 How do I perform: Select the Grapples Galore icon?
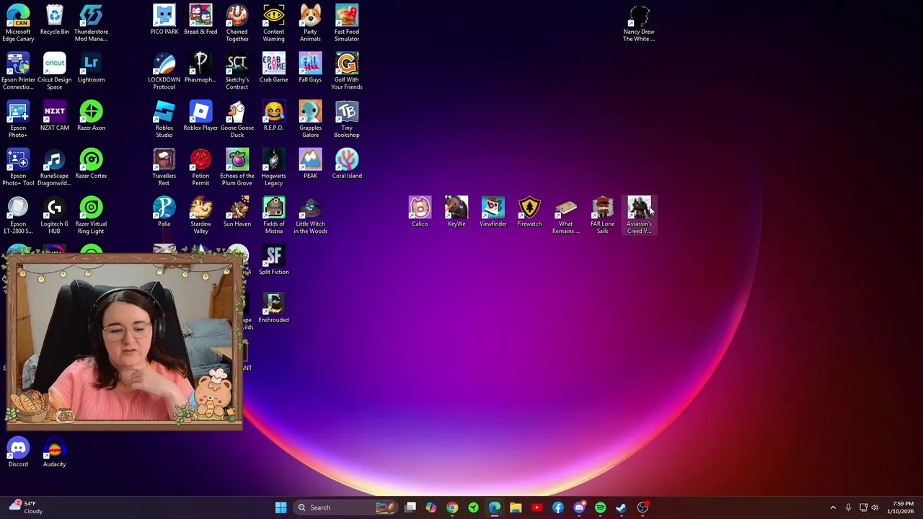(310, 120)
